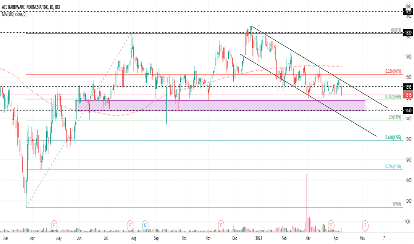
Task: Click the 1820 price level label
Action: (x=408, y=33)
